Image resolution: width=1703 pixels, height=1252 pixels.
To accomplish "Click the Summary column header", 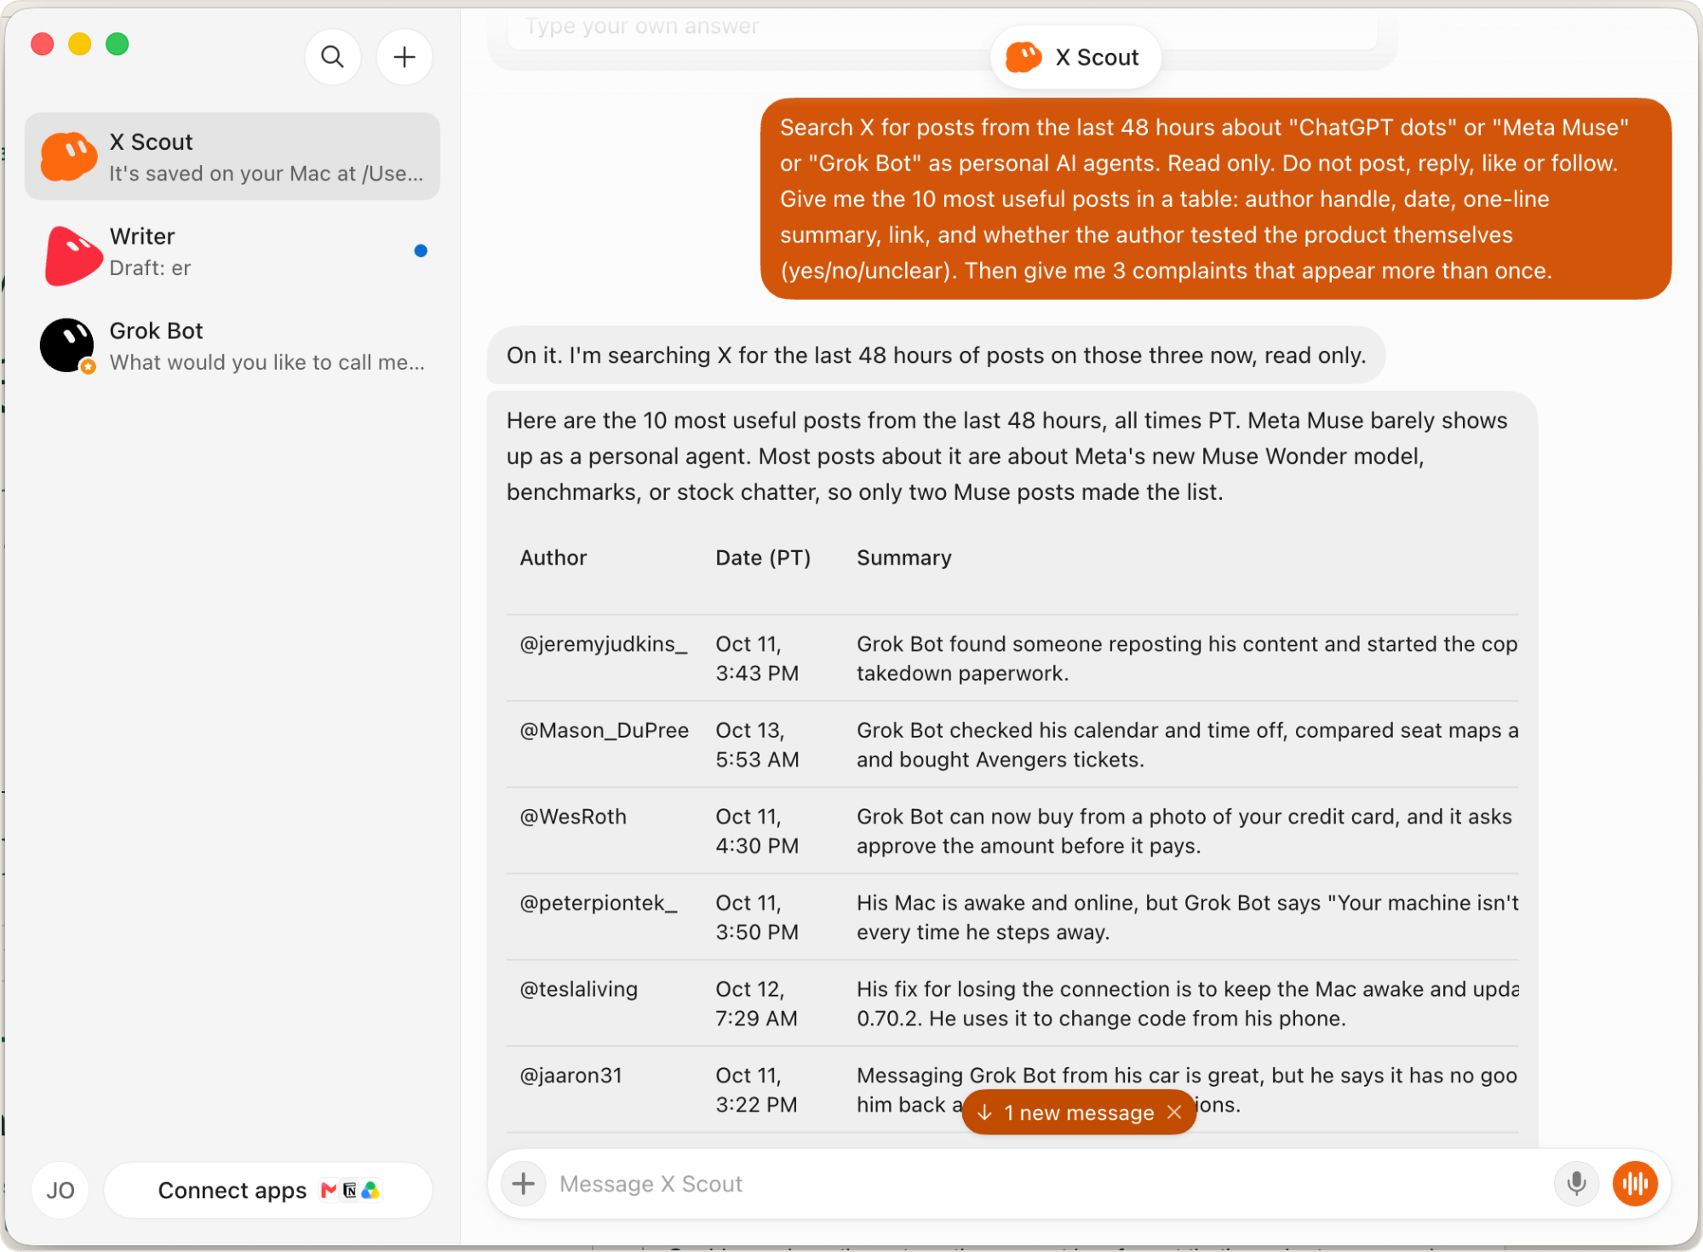I will (904, 558).
